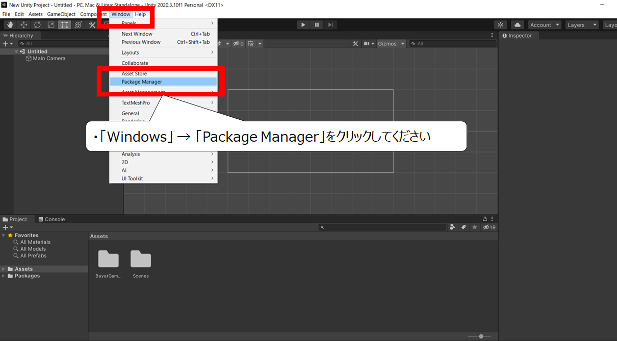Screen dimensions: 617x341
Task: Choose Asset Store in the Window menu
Action: pyautogui.click(x=164, y=74)
